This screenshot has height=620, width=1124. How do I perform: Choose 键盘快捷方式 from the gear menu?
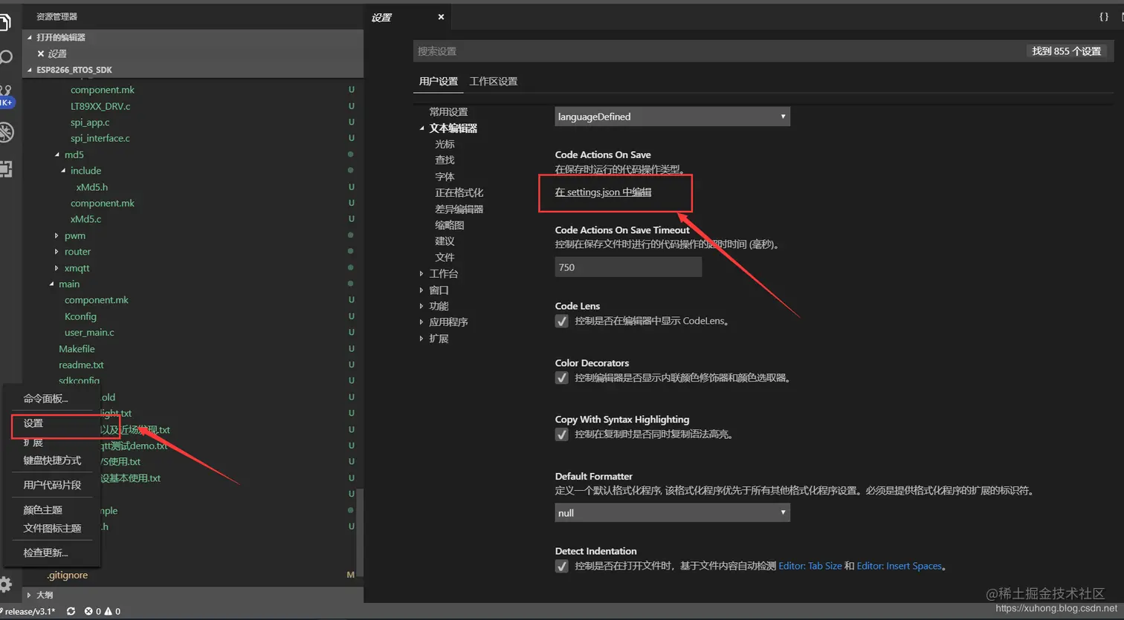(52, 460)
